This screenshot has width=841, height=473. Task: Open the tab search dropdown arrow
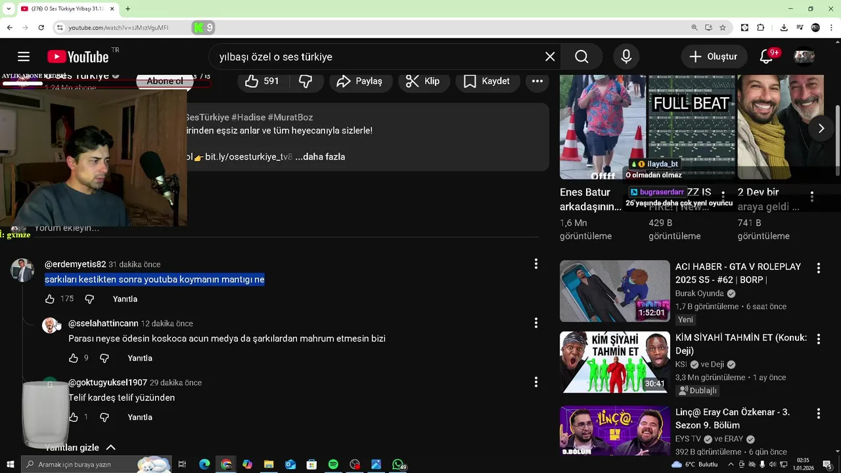9,9
